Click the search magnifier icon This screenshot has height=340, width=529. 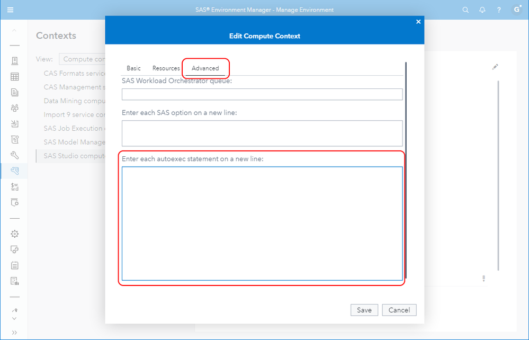(x=465, y=10)
